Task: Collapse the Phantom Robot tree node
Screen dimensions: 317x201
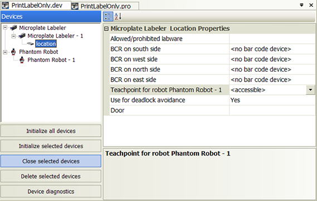Action: (x=5, y=52)
